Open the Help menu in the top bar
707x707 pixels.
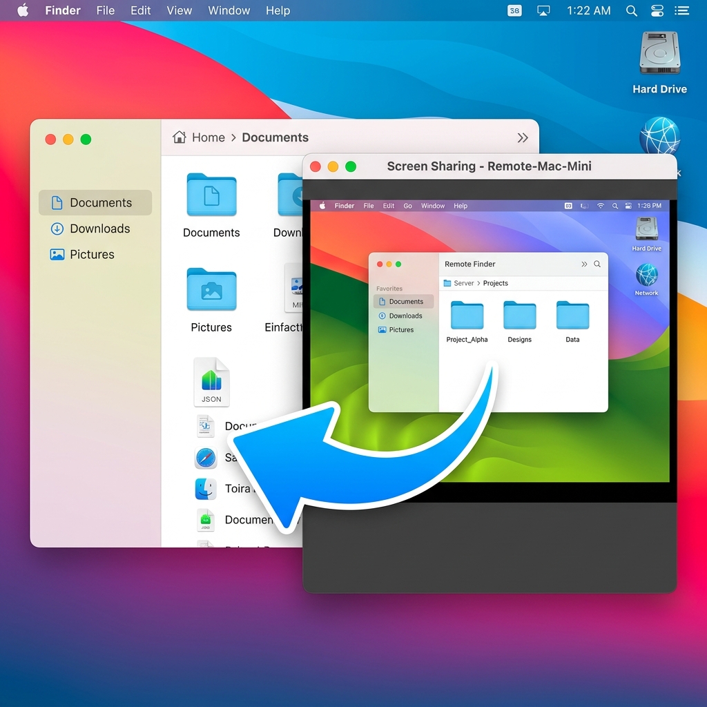click(278, 10)
